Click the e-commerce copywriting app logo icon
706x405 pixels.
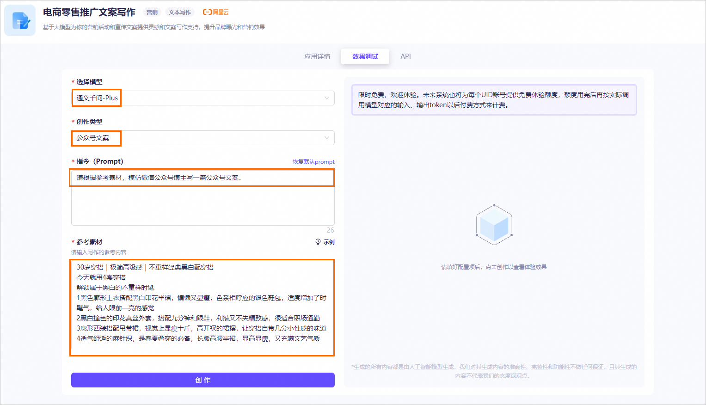click(20, 20)
